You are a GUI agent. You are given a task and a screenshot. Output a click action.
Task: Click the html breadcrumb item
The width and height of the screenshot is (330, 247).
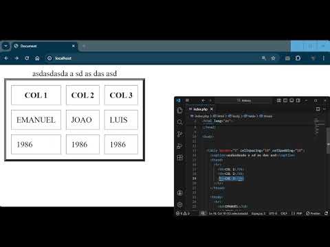coord(219,116)
